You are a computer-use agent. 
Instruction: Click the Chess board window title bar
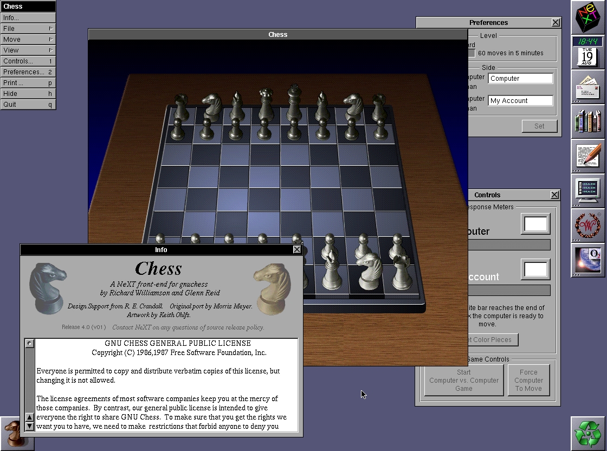[x=277, y=35]
